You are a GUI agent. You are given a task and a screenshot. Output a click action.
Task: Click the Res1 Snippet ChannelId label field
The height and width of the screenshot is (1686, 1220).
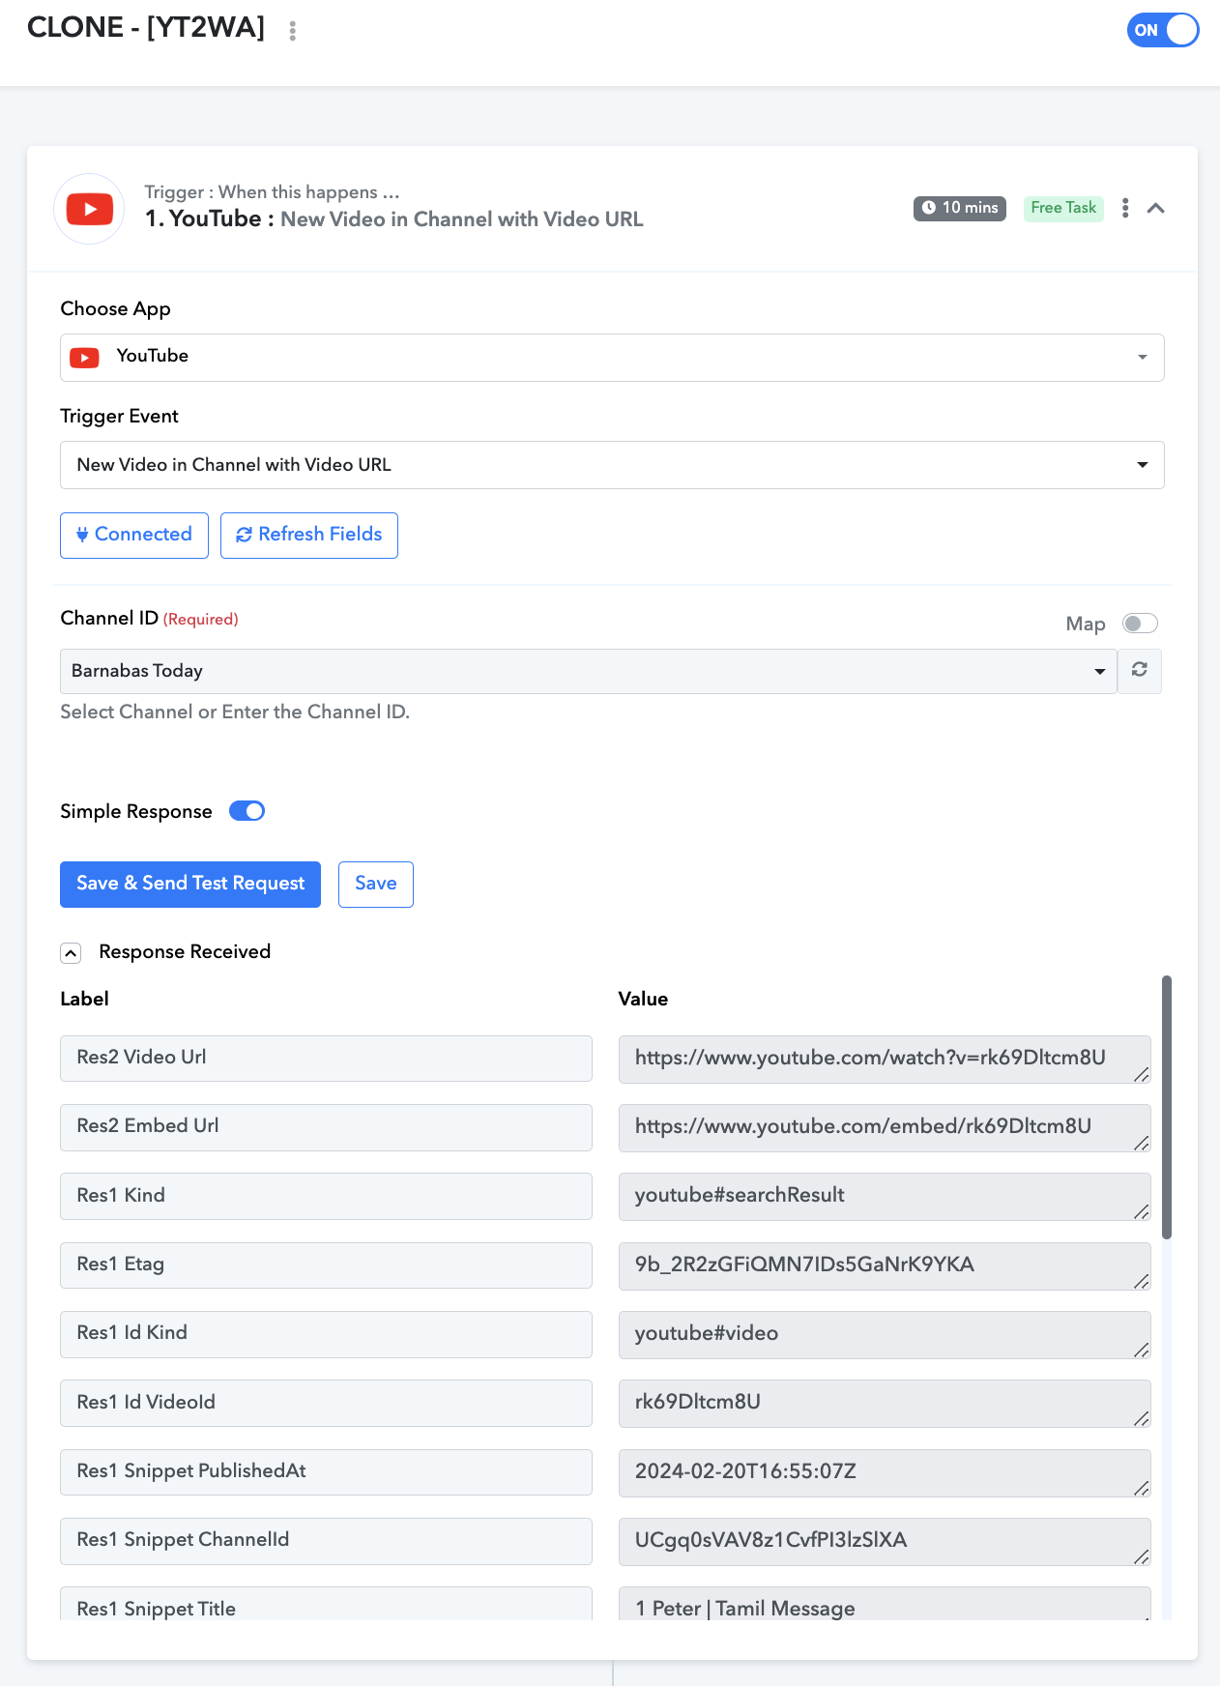coord(326,1541)
